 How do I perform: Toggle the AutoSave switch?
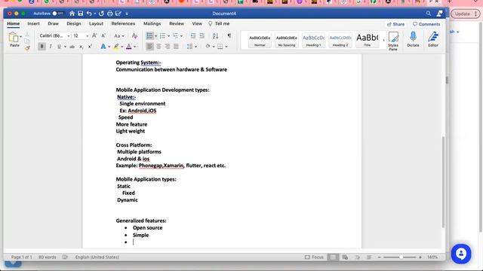point(57,14)
